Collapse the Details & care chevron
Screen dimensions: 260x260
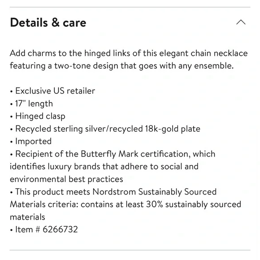coord(241,22)
